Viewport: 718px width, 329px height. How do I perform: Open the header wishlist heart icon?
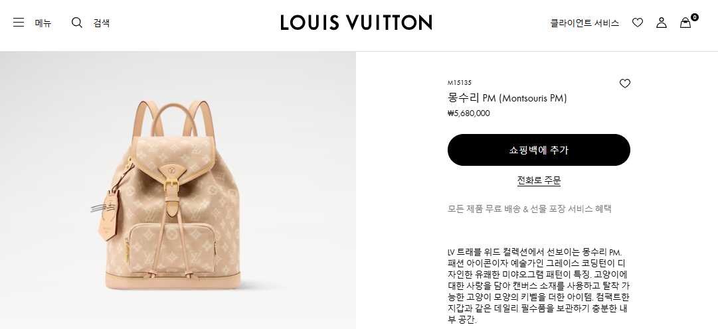pos(638,23)
